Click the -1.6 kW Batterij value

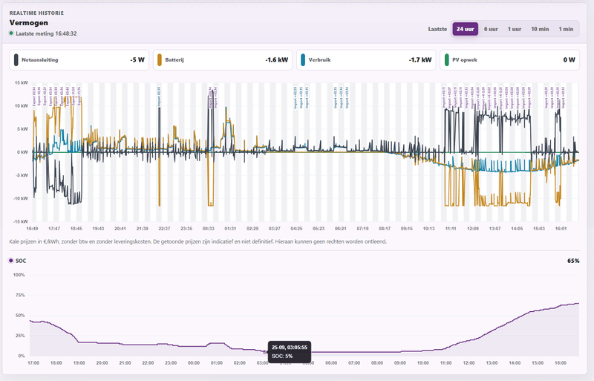point(277,60)
